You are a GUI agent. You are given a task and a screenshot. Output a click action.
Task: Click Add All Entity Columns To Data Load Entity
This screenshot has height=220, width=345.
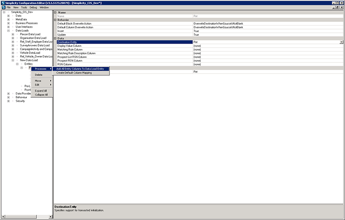81,69
